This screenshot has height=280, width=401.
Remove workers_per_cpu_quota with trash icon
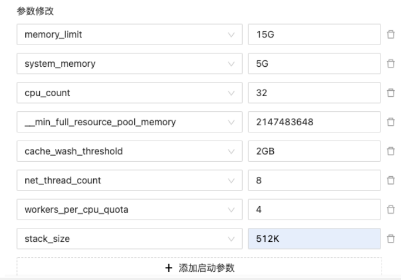[390, 209]
